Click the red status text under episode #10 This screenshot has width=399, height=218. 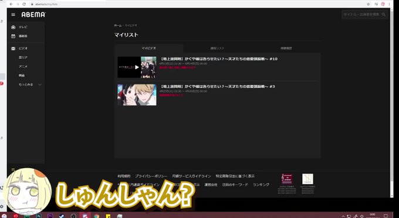(177, 67)
